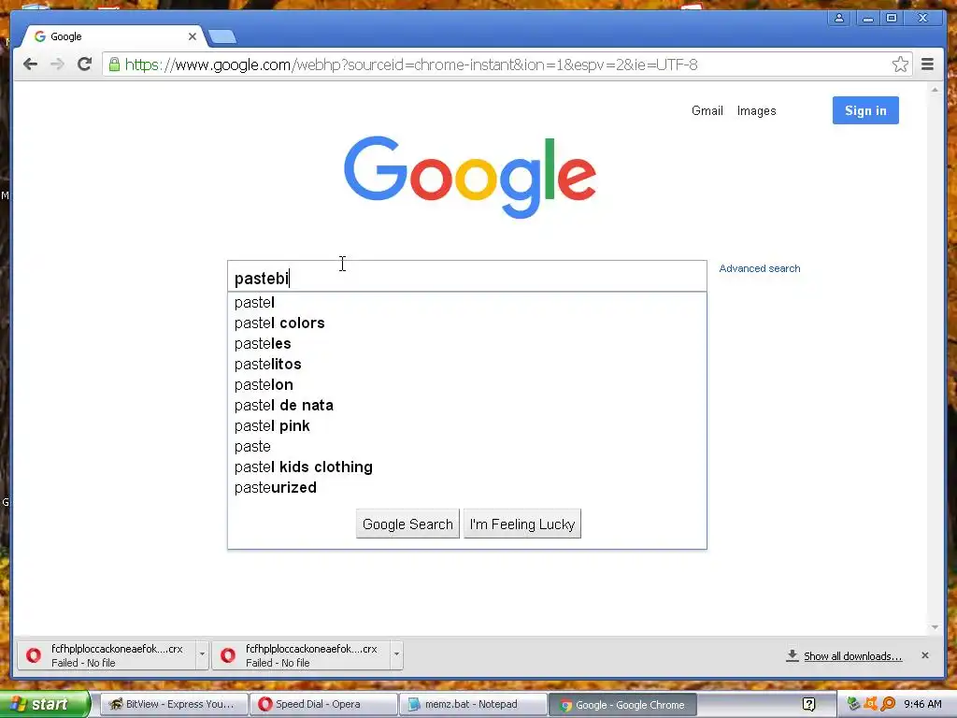Open the Chrome hamburger menu

[927, 65]
